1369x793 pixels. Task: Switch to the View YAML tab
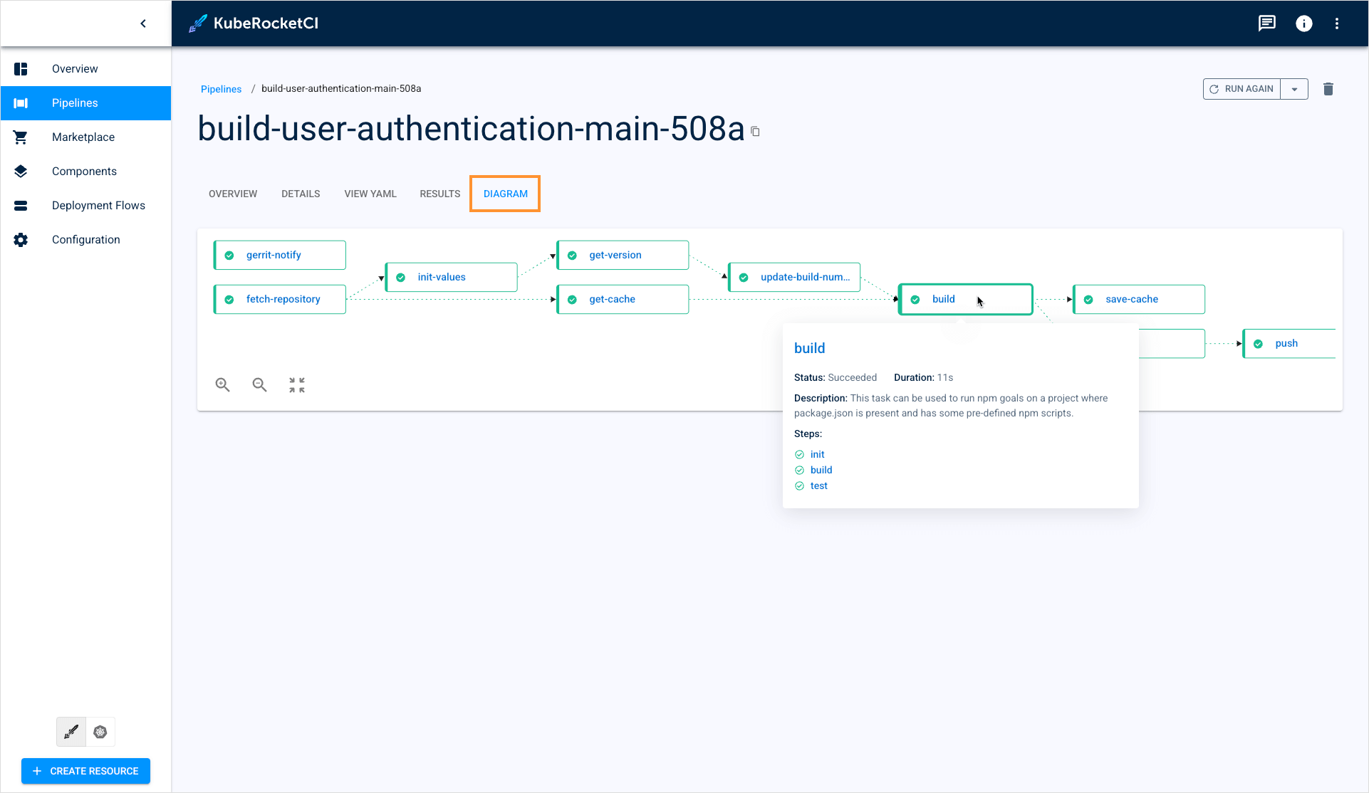370,194
